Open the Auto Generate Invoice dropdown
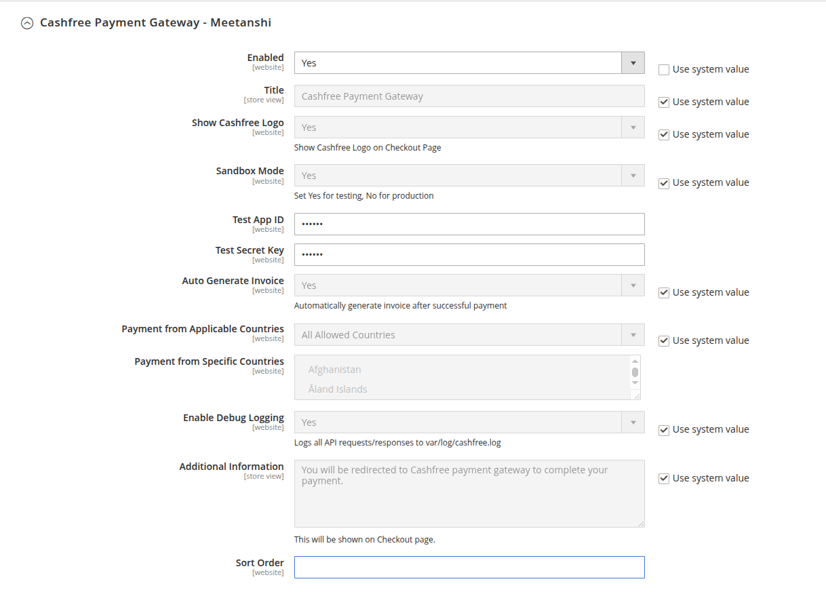 469,285
